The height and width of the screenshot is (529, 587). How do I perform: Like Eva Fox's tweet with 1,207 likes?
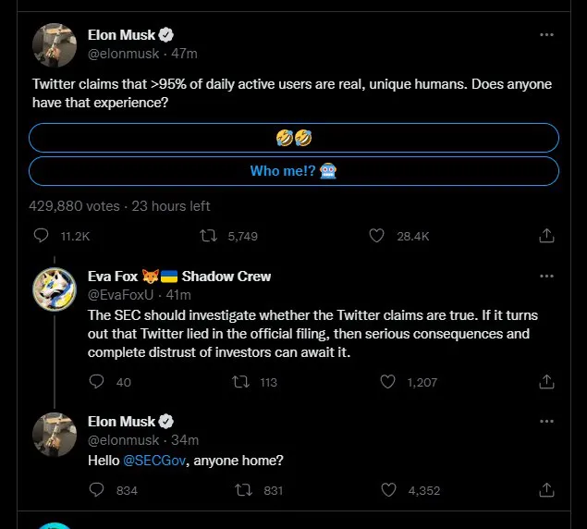388,382
